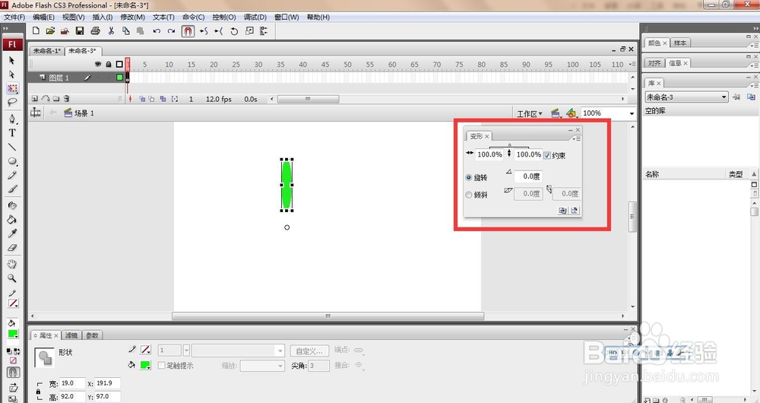Toggle the 笔触提示 stroke hinting checkbox
Viewport: 760px width, 403px height.
162,365
